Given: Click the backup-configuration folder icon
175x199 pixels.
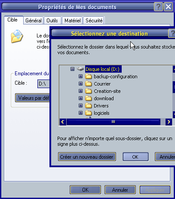Looking at the screenshot, I should pyautogui.click(x=89, y=77).
